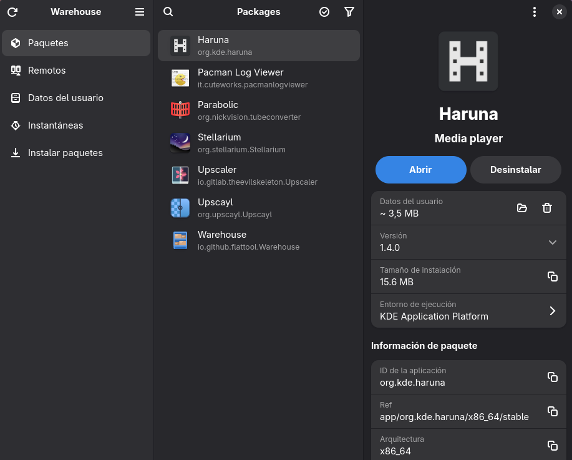Viewport: 572px width, 460px height.
Task: Toggle package selection mode checkmark
Action: tap(324, 12)
